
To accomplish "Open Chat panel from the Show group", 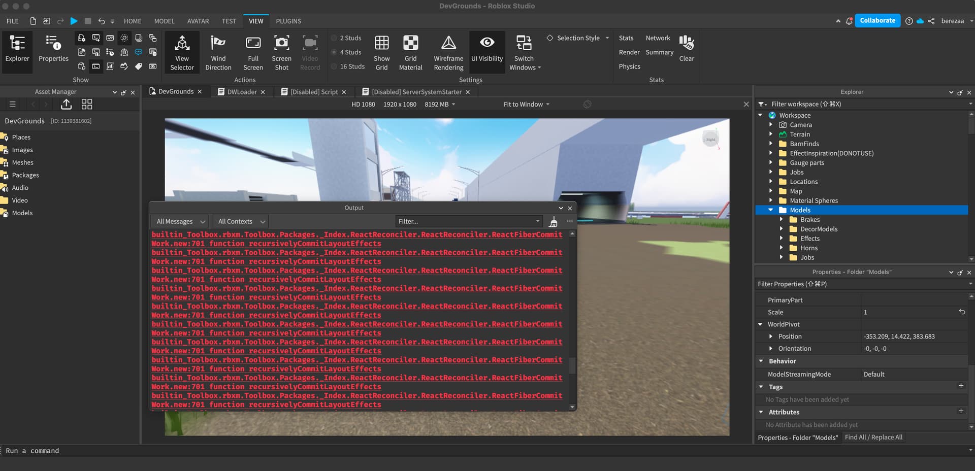I will [138, 52].
